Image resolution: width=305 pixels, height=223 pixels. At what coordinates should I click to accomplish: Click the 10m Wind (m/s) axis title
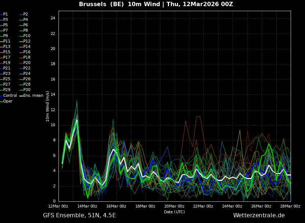coord(48,106)
